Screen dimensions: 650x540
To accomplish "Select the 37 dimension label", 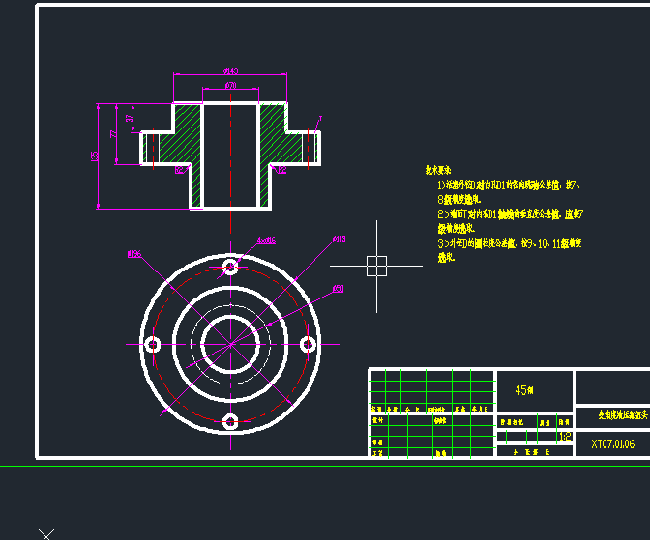I will [130, 118].
